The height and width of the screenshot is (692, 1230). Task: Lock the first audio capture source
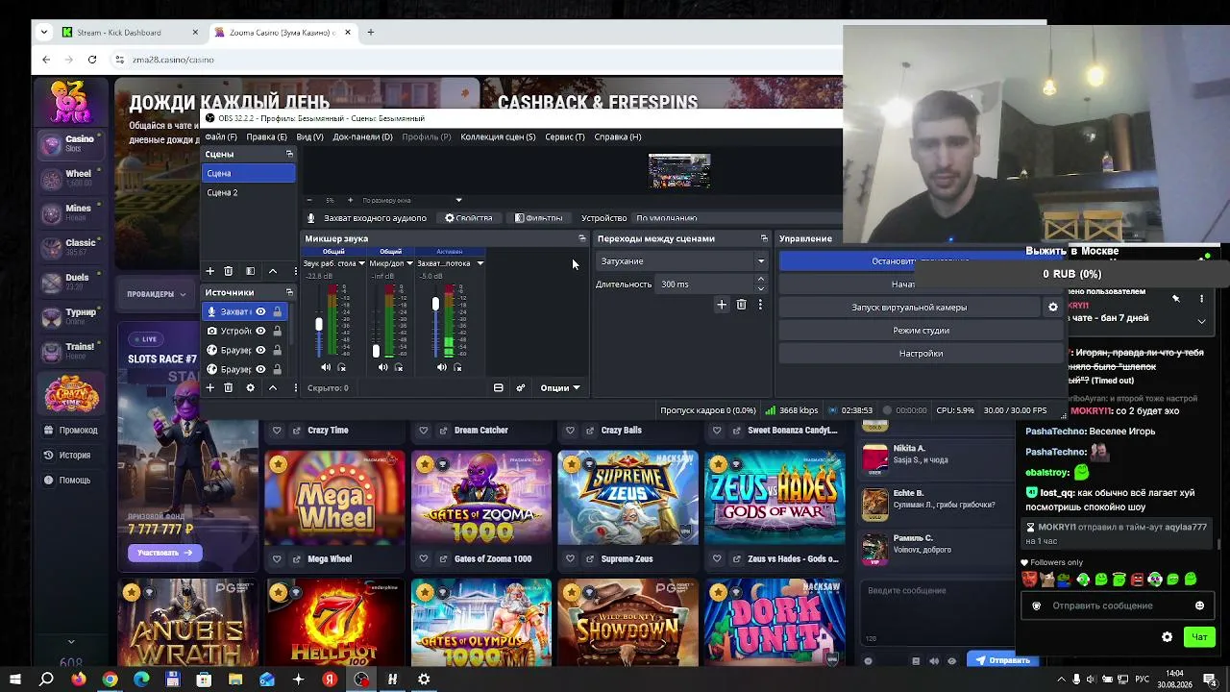(277, 311)
